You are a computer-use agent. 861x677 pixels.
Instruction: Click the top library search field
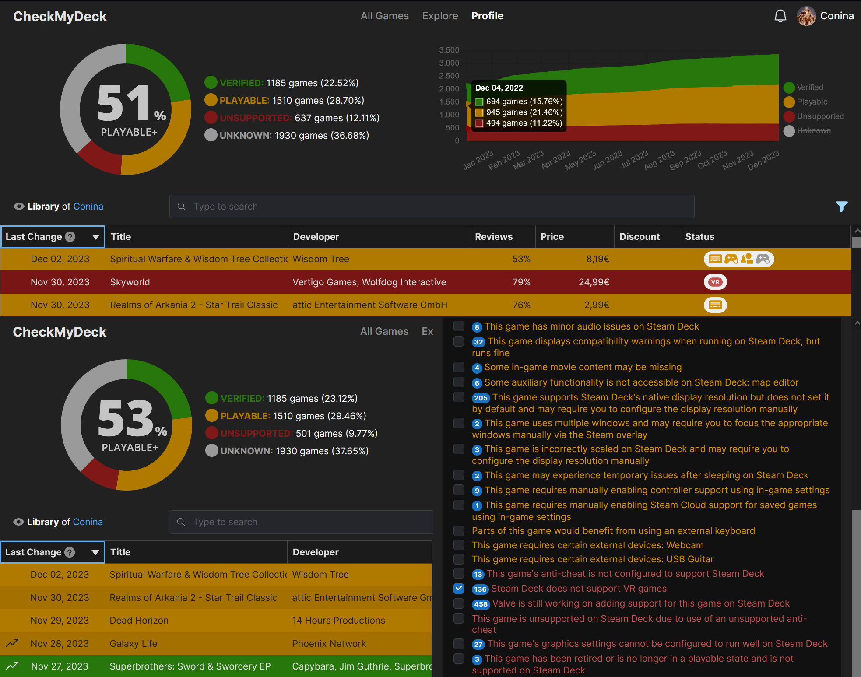432,207
